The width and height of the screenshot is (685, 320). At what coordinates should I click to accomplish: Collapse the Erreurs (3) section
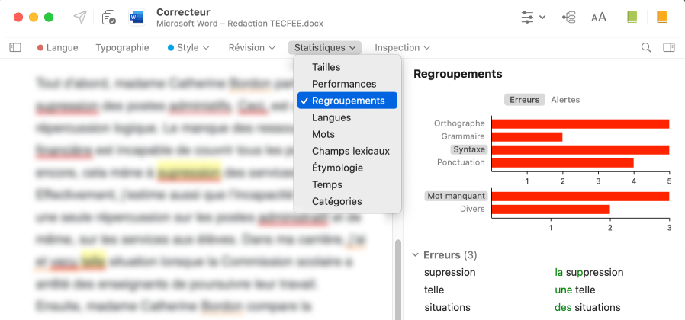(416, 255)
